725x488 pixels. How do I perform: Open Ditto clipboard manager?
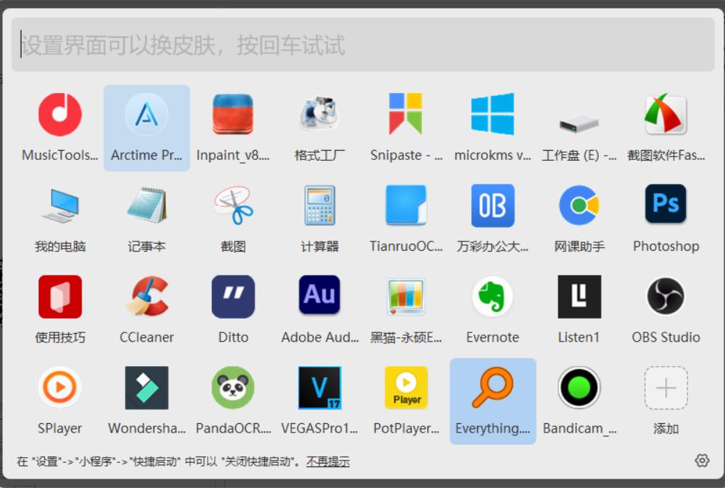232,305
